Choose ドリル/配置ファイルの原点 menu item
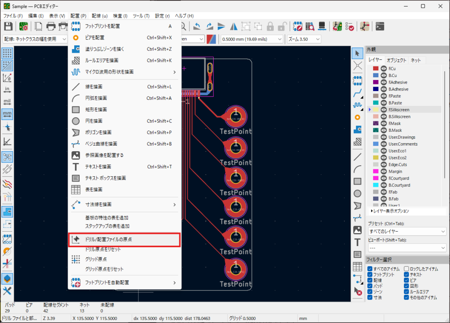This screenshot has width=450, height=323. [125, 240]
